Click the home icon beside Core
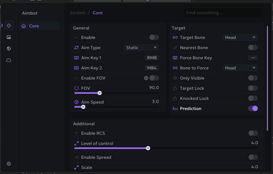The image size is (273, 174). click(24, 26)
